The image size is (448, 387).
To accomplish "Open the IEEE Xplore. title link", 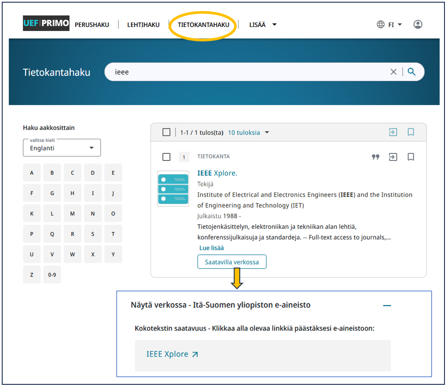I will coord(217,173).
